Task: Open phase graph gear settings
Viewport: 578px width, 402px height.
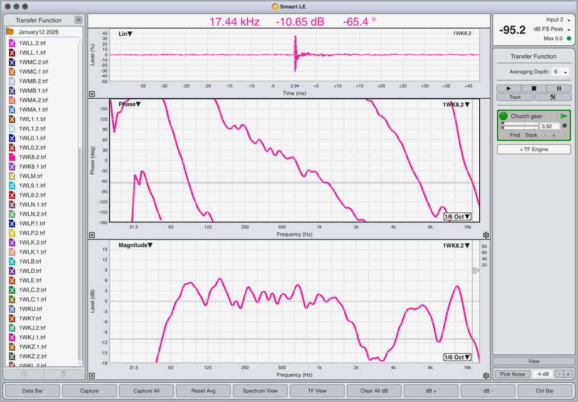Action: [x=486, y=235]
